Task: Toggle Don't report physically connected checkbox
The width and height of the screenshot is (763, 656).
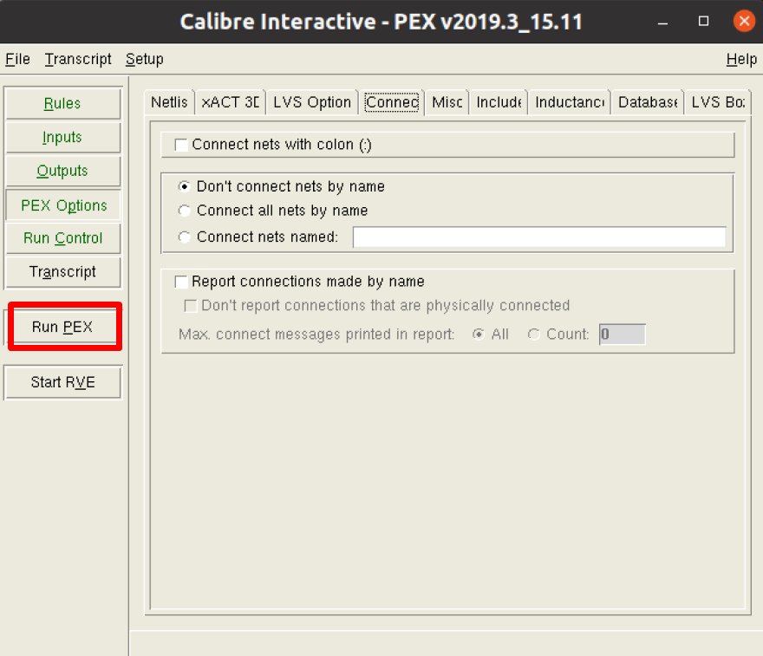Action: [x=190, y=306]
